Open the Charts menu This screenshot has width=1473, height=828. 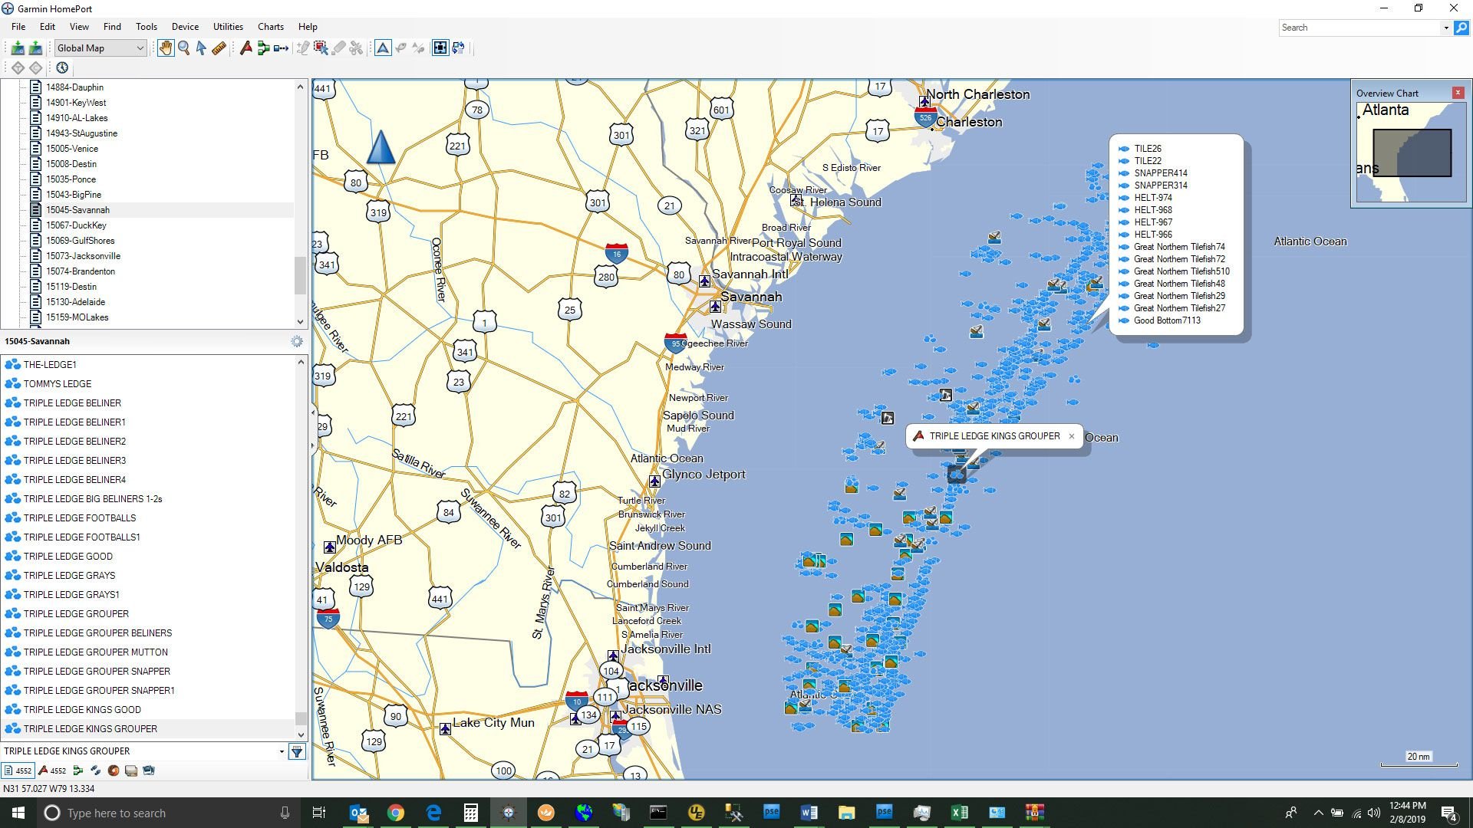271,27
